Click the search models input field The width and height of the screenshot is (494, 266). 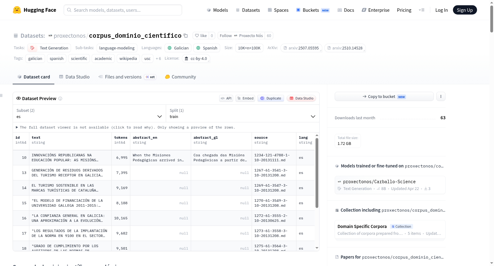123,10
